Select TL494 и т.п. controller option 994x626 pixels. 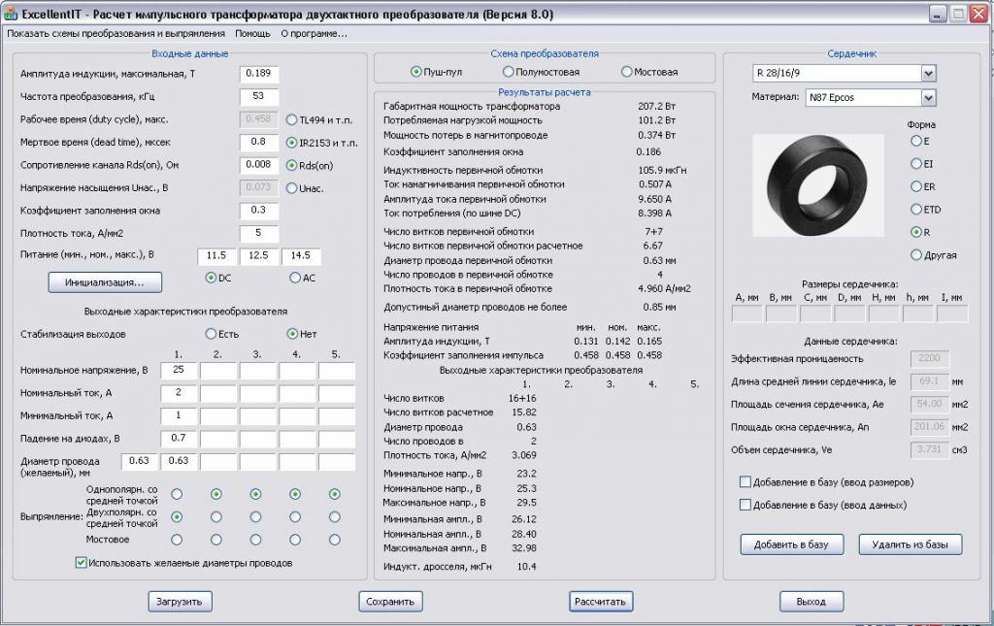click(x=292, y=119)
